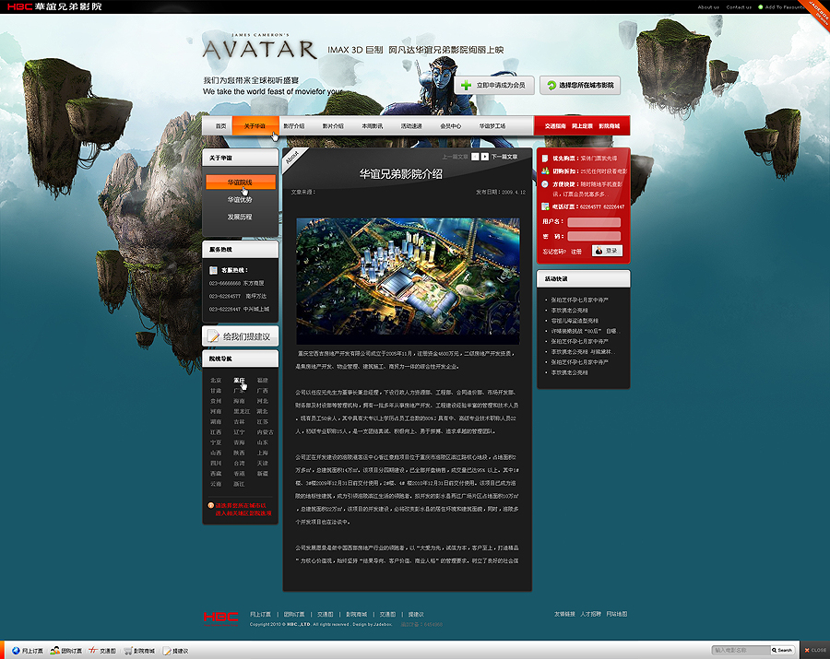This screenshot has width=830, height=659.
Task: Click the 立即申请成为会员 button
Action: (x=494, y=85)
